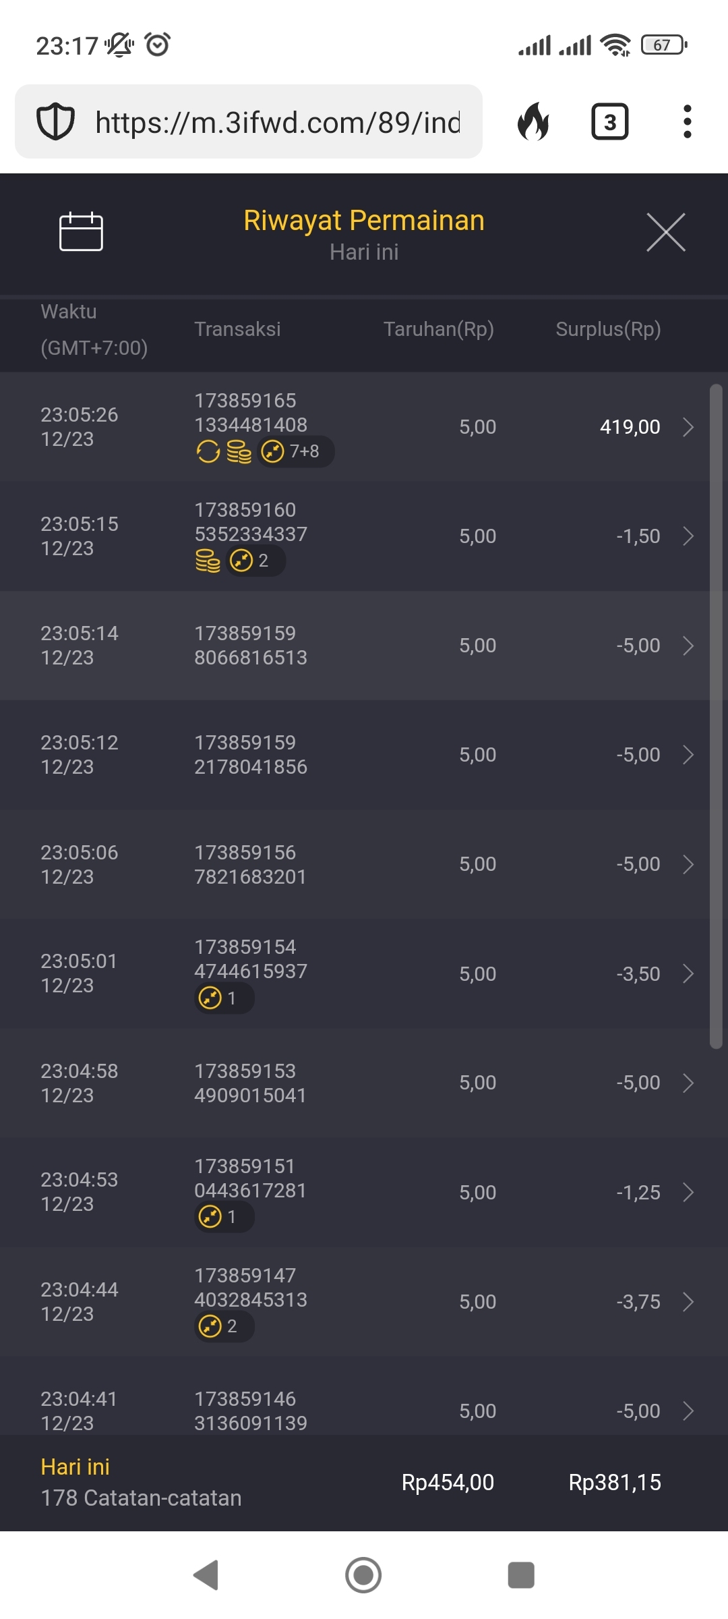This screenshot has width=728, height=1619.
Task: Open the 23:04:44 row showing -3,75
Action: pos(688,1301)
